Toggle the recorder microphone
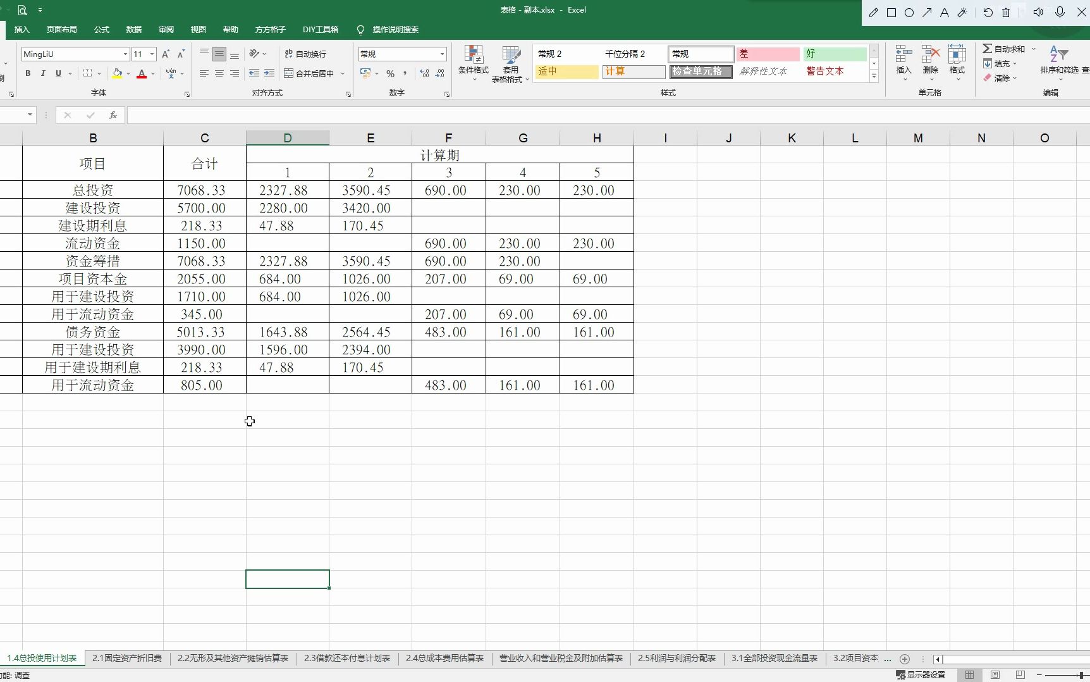Viewport: 1090px width, 682px height. pos(1060,12)
